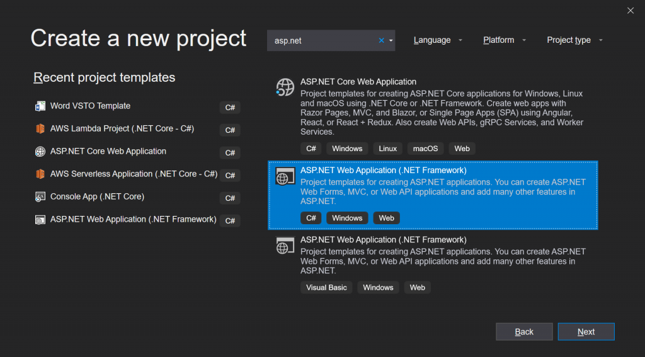The image size is (645, 357).
Task: Click the ASP.NET Core Web Application description text
Action: [442, 113]
